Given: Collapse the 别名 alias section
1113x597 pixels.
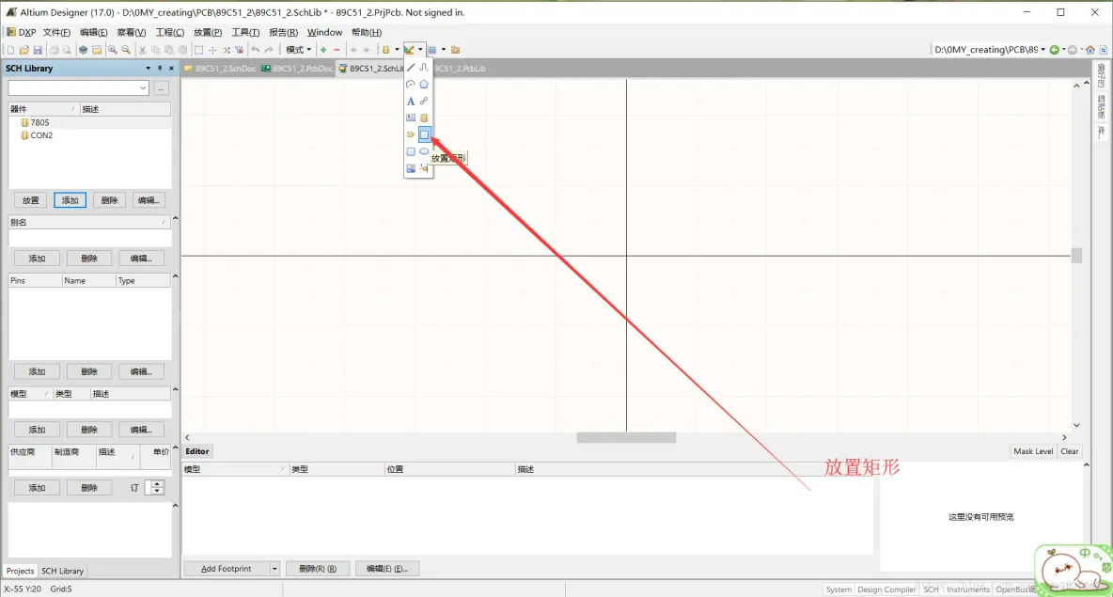Looking at the screenshot, I should 176,219.
